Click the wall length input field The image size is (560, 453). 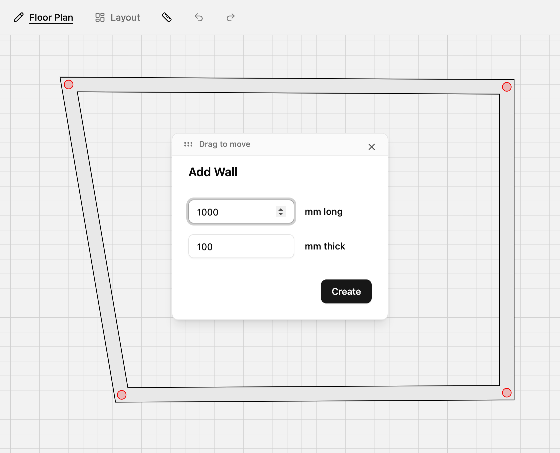point(241,212)
